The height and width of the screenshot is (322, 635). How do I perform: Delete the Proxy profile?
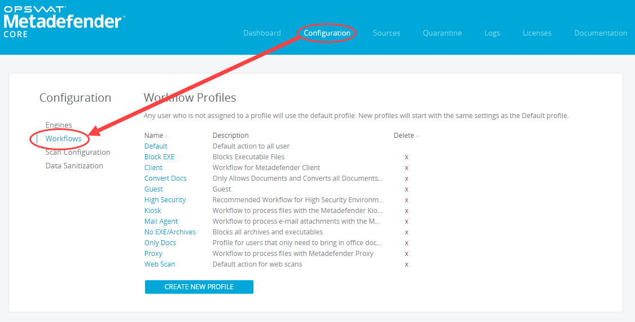click(406, 254)
